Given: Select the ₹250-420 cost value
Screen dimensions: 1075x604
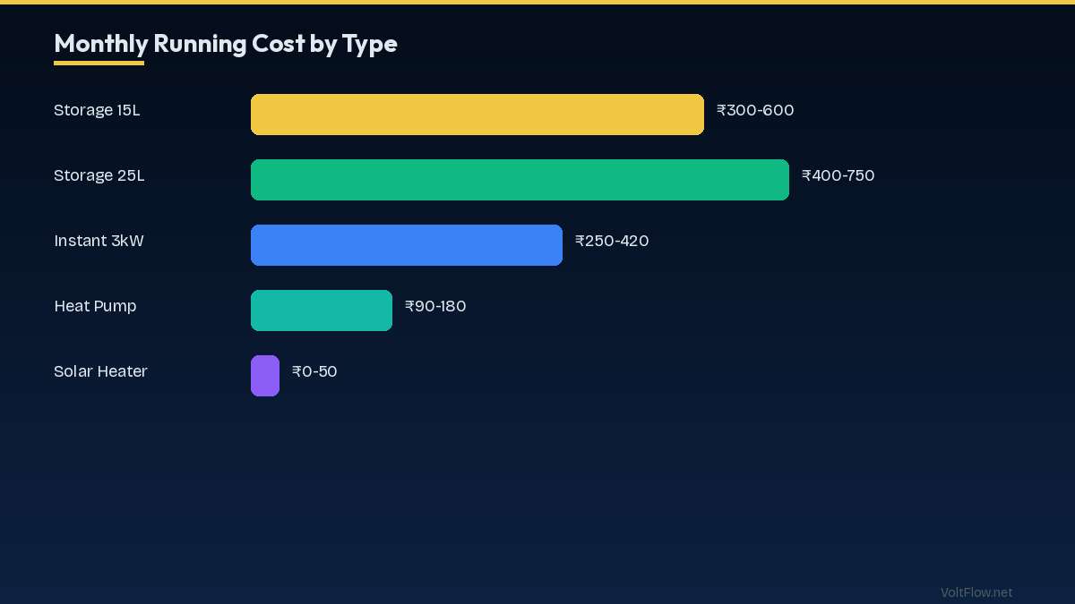Looking at the screenshot, I should point(612,242).
